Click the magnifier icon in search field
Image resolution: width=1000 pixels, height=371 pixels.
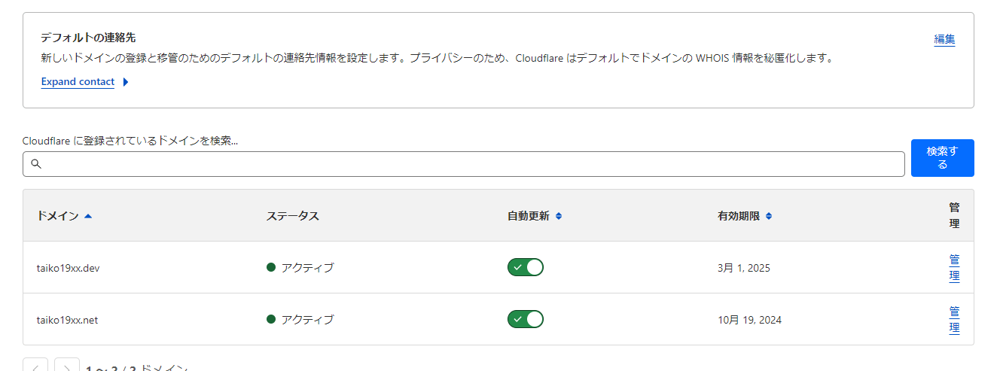(x=35, y=164)
